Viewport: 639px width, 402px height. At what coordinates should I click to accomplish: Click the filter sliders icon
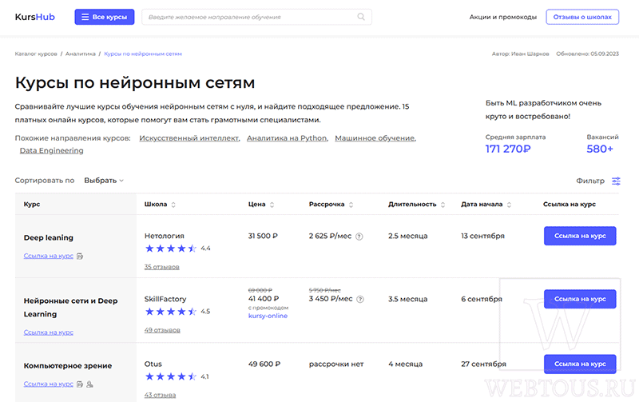tap(616, 181)
